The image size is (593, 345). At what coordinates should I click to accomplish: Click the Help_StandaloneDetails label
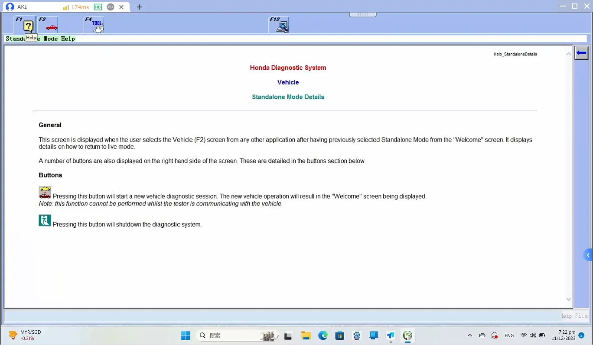pos(515,54)
